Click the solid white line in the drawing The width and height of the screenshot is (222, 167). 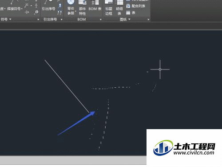[67, 86]
